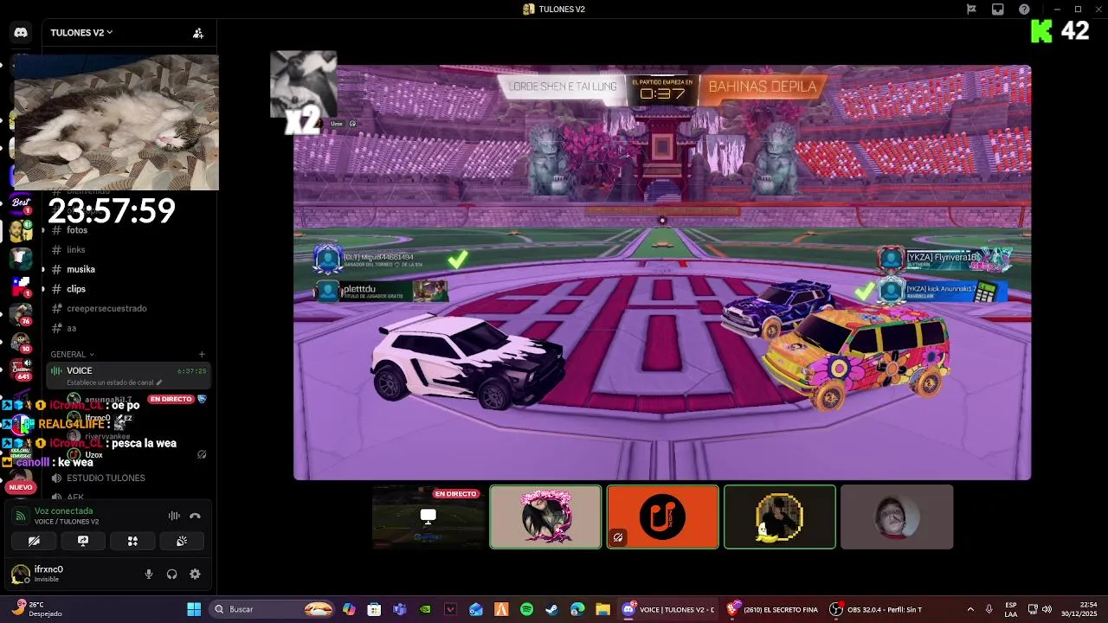Screen dimensions: 1108x623
Task: Open the 26°C Despejado weather widget
Action: [35, 609]
